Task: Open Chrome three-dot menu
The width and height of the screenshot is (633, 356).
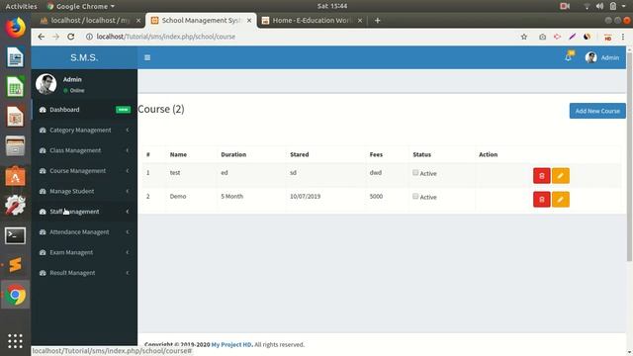Action: click(623, 37)
